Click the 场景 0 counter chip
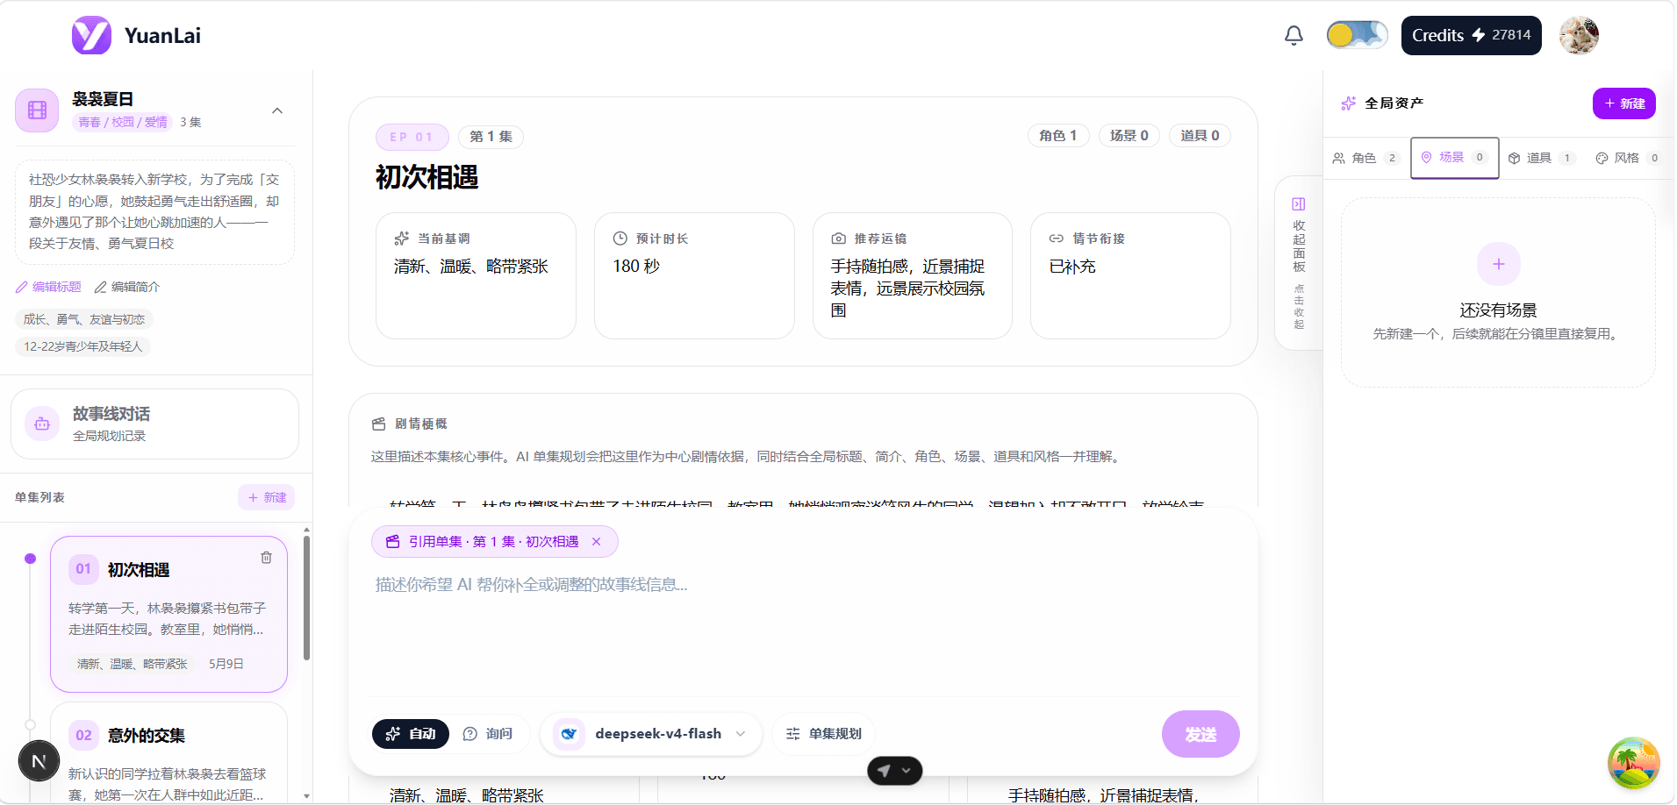 pyautogui.click(x=1129, y=136)
